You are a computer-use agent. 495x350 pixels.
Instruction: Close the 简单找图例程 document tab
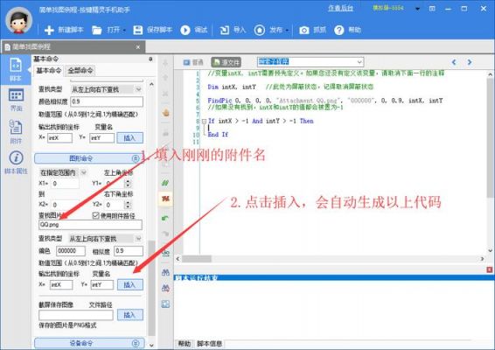click(x=138, y=47)
